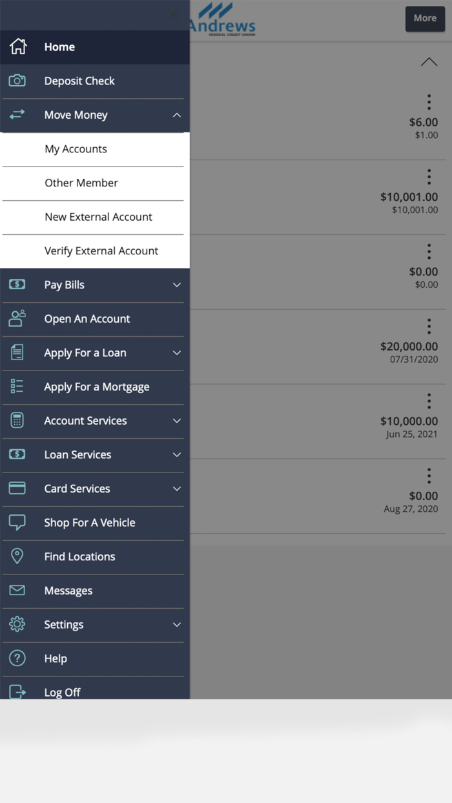Click the Open An Account people icon

[x=17, y=319]
